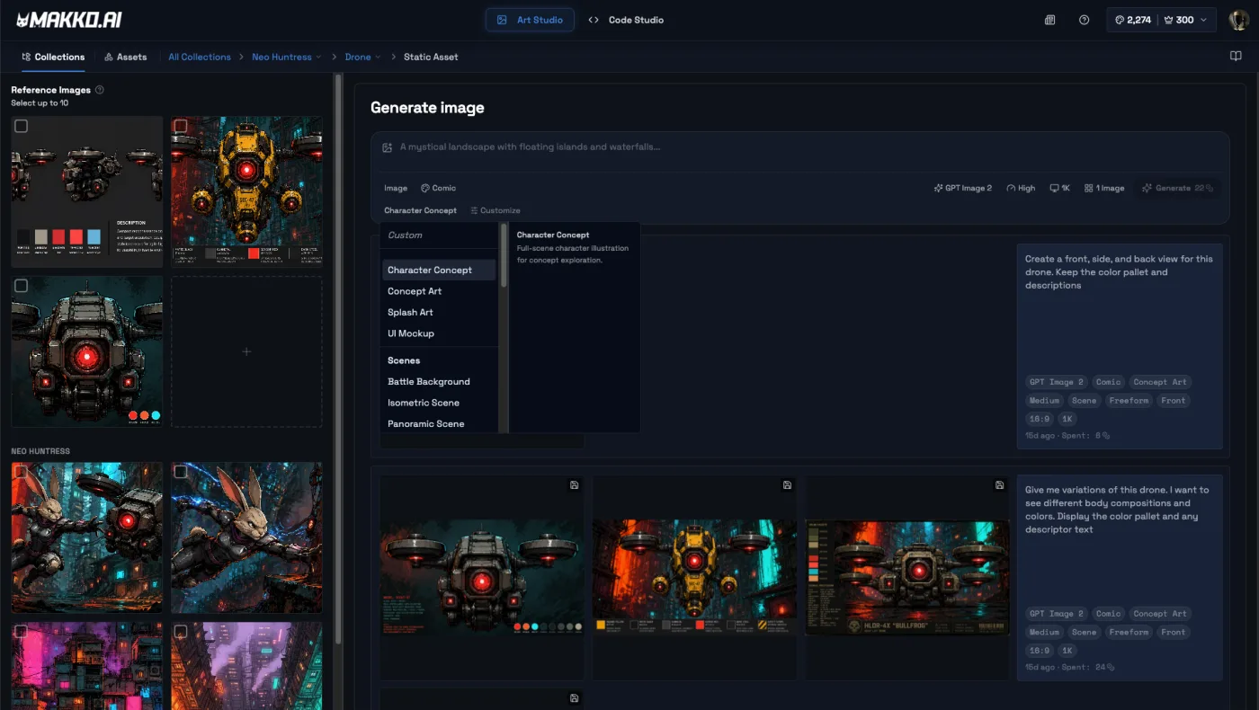Screen dimensions: 1259x710
Task: Click the left panel vertical scrollbar
Action: 338,359
